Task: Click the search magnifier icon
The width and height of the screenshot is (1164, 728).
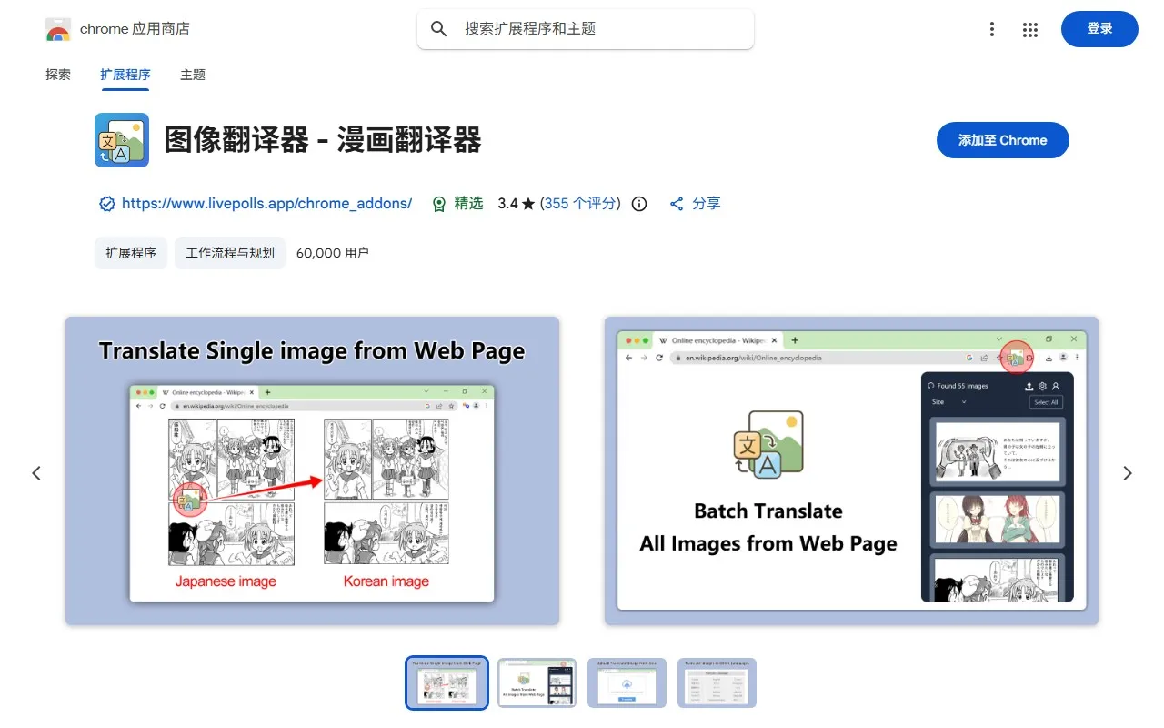Action: click(438, 28)
